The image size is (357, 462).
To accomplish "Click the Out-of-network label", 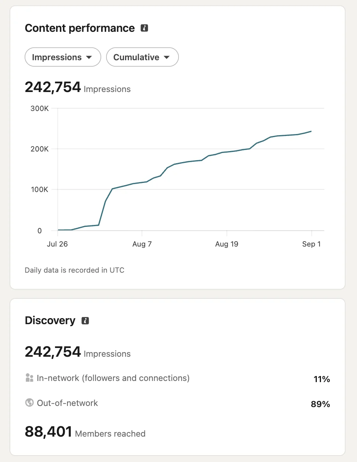I will pyautogui.click(x=67, y=403).
